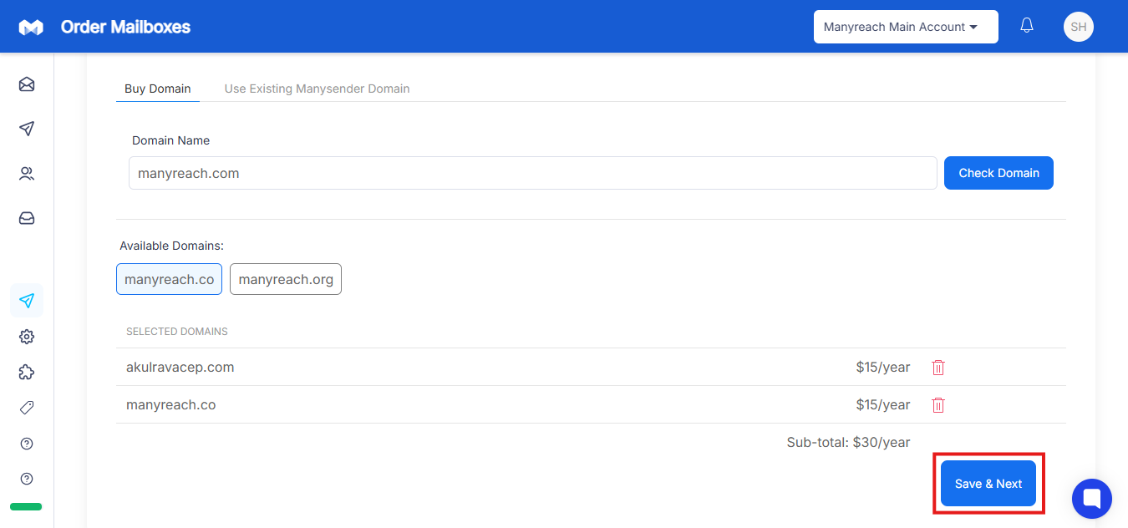The height and width of the screenshot is (528, 1128).
Task: Select the manyreach.co available domain chip
Action: click(169, 279)
